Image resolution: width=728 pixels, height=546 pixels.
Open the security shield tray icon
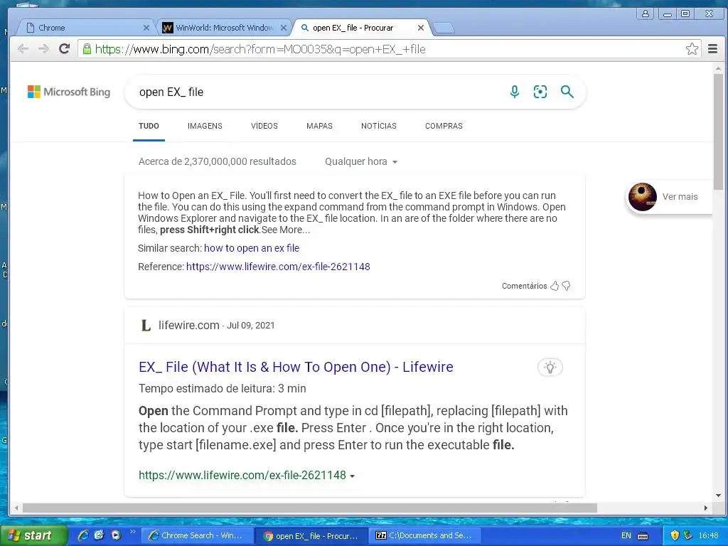675,535
